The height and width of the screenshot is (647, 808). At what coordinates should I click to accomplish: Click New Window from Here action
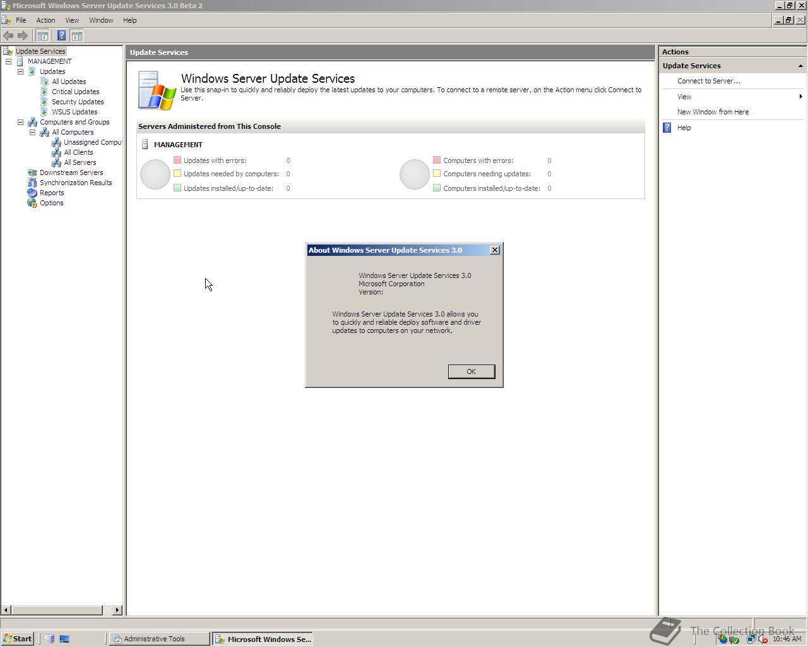713,112
